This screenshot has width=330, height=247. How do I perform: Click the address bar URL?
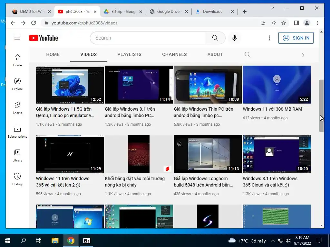(84, 23)
